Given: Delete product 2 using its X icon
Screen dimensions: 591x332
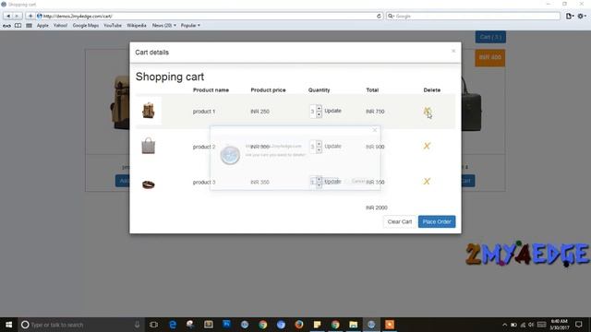Looking at the screenshot, I should tap(427, 146).
